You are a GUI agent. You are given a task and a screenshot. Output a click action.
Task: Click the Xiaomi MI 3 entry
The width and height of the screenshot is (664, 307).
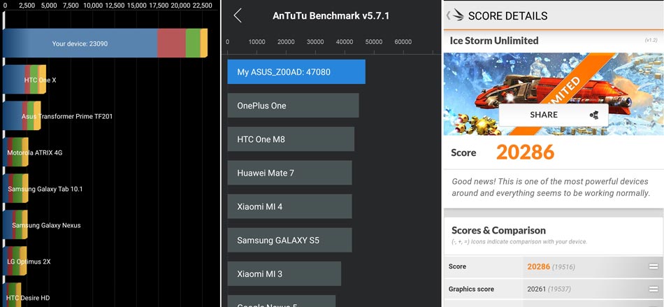point(284,273)
